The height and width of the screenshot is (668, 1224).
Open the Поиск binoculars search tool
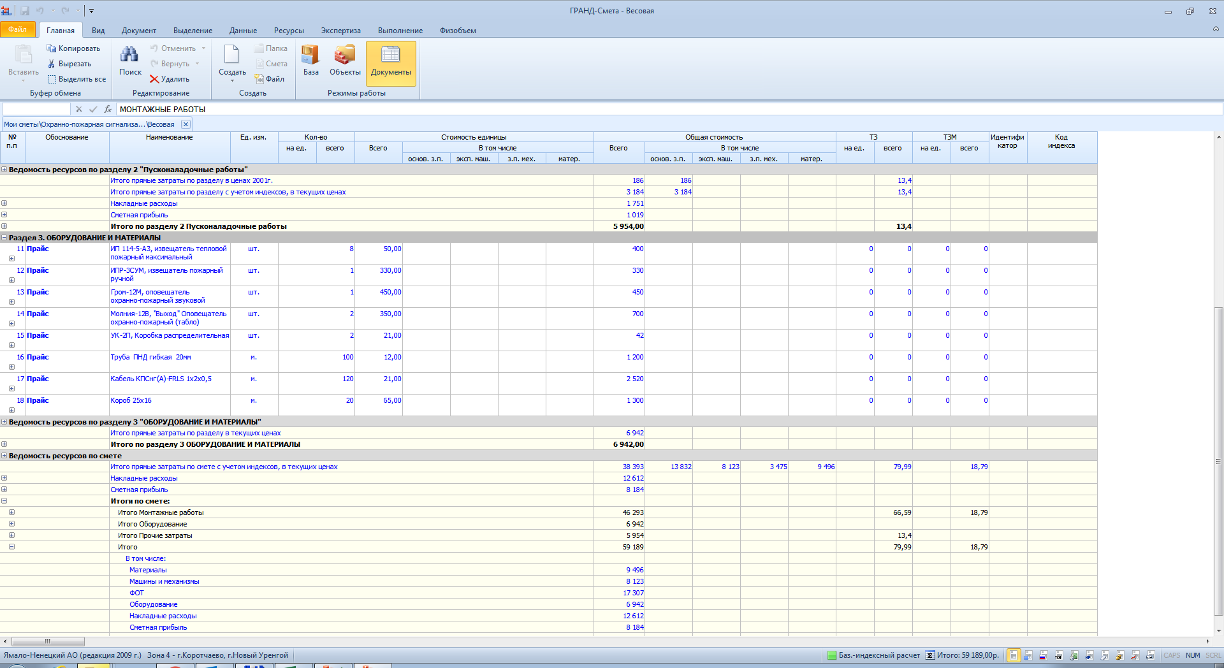tap(130, 61)
